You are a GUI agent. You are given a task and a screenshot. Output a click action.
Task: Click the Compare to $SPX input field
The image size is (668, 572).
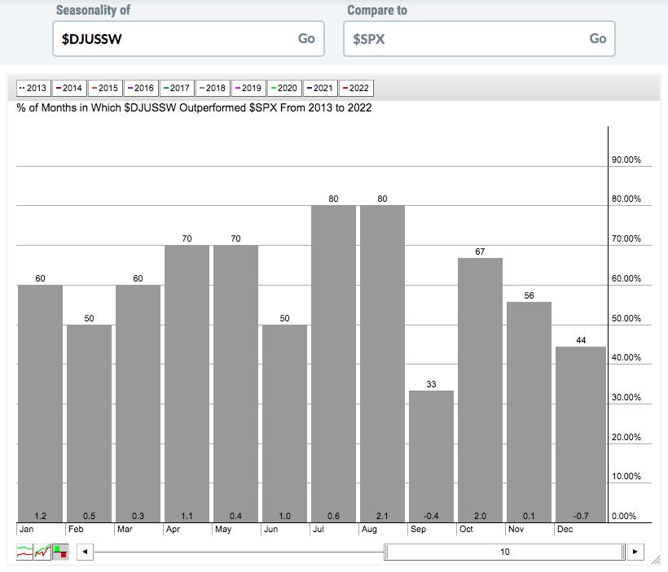(466, 38)
